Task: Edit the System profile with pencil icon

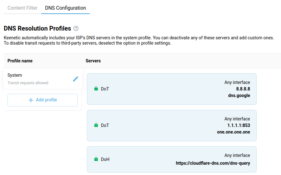Action: [75, 79]
